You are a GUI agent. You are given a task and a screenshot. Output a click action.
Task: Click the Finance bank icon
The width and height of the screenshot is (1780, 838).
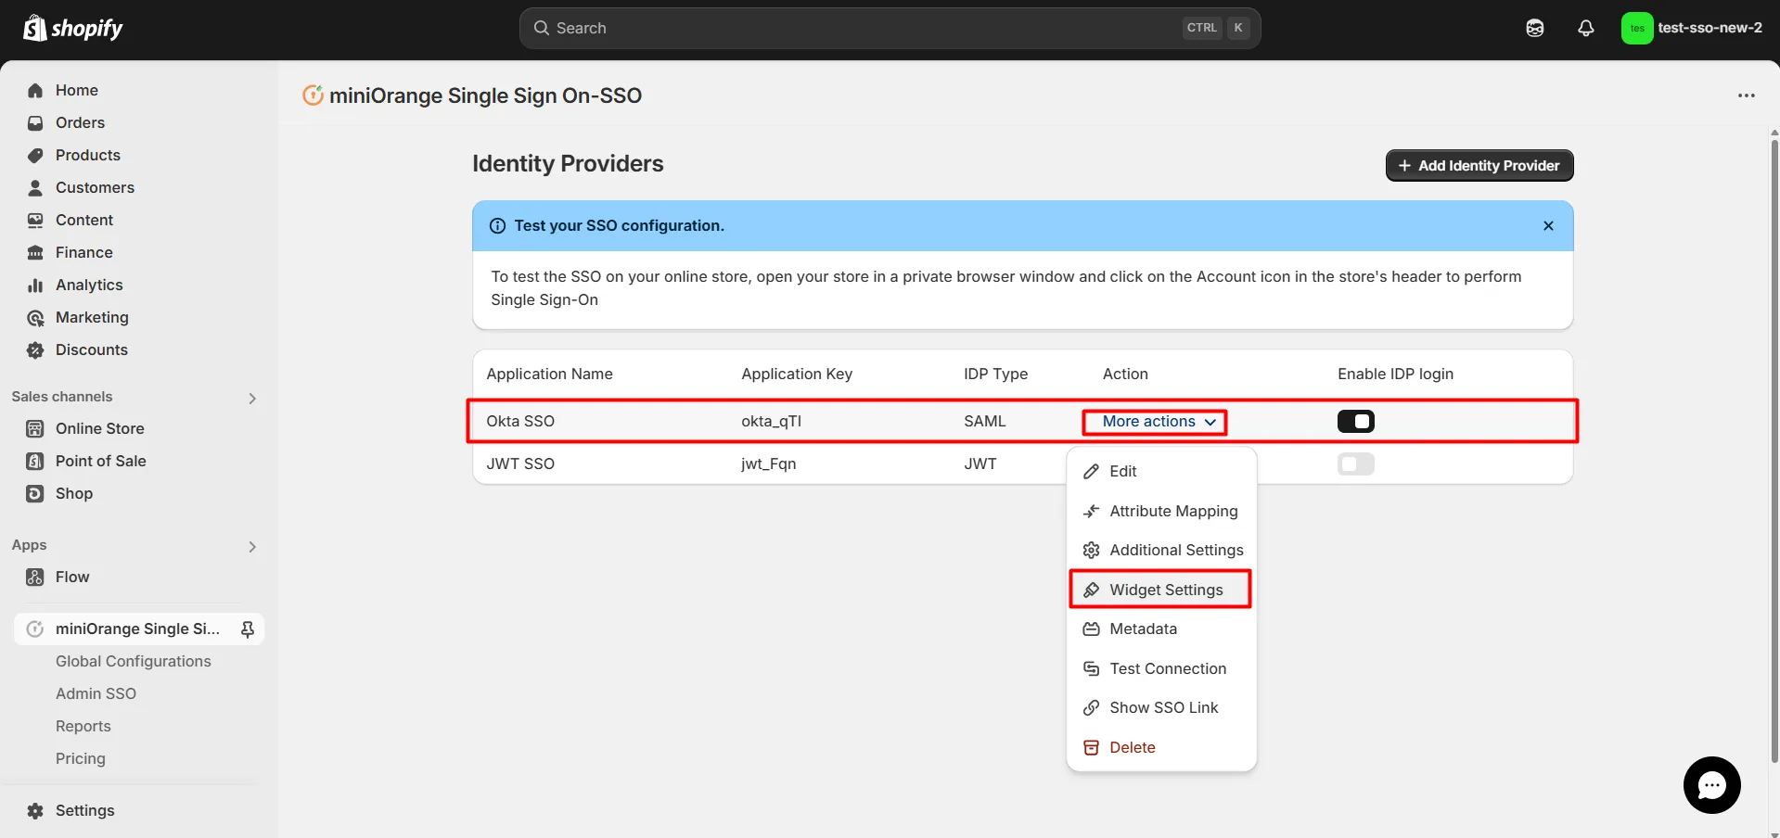click(35, 252)
